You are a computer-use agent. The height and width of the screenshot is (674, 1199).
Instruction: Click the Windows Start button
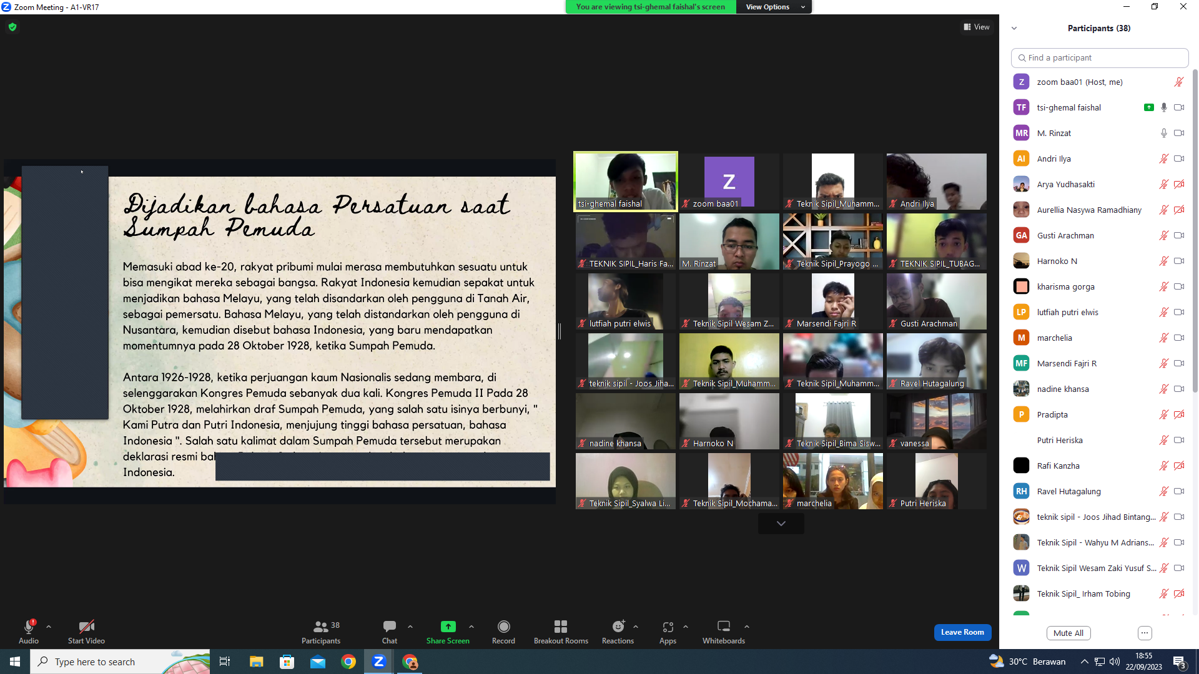[x=15, y=662]
